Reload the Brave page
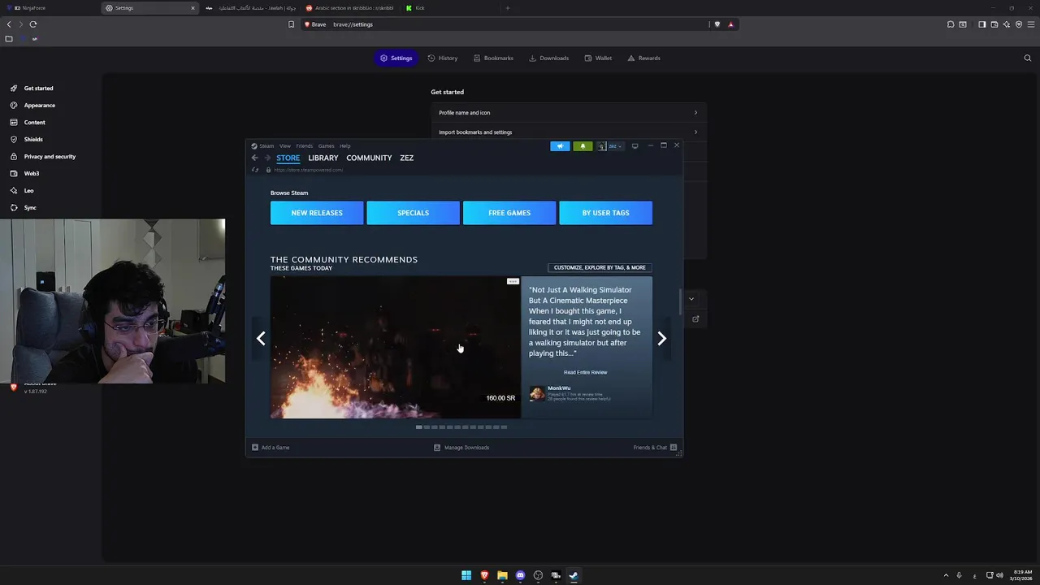1040x585 pixels. pyautogui.click(x=33, y=24)
